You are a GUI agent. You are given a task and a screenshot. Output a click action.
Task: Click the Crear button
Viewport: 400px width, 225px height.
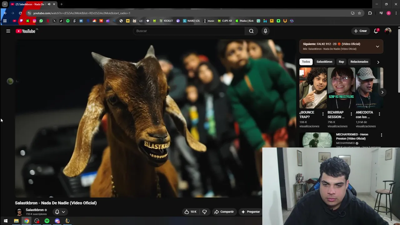click(360, 31)
